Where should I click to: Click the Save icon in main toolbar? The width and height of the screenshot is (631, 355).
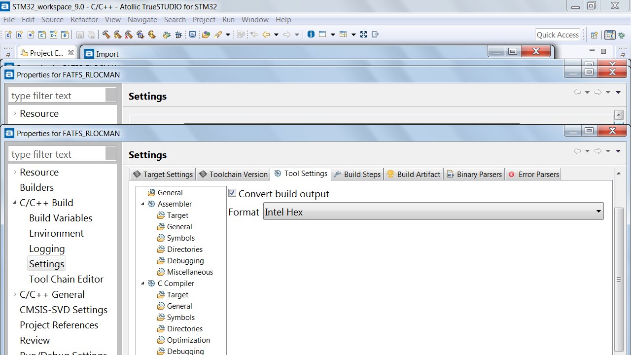pyautogui.click(x=79, y=35)
